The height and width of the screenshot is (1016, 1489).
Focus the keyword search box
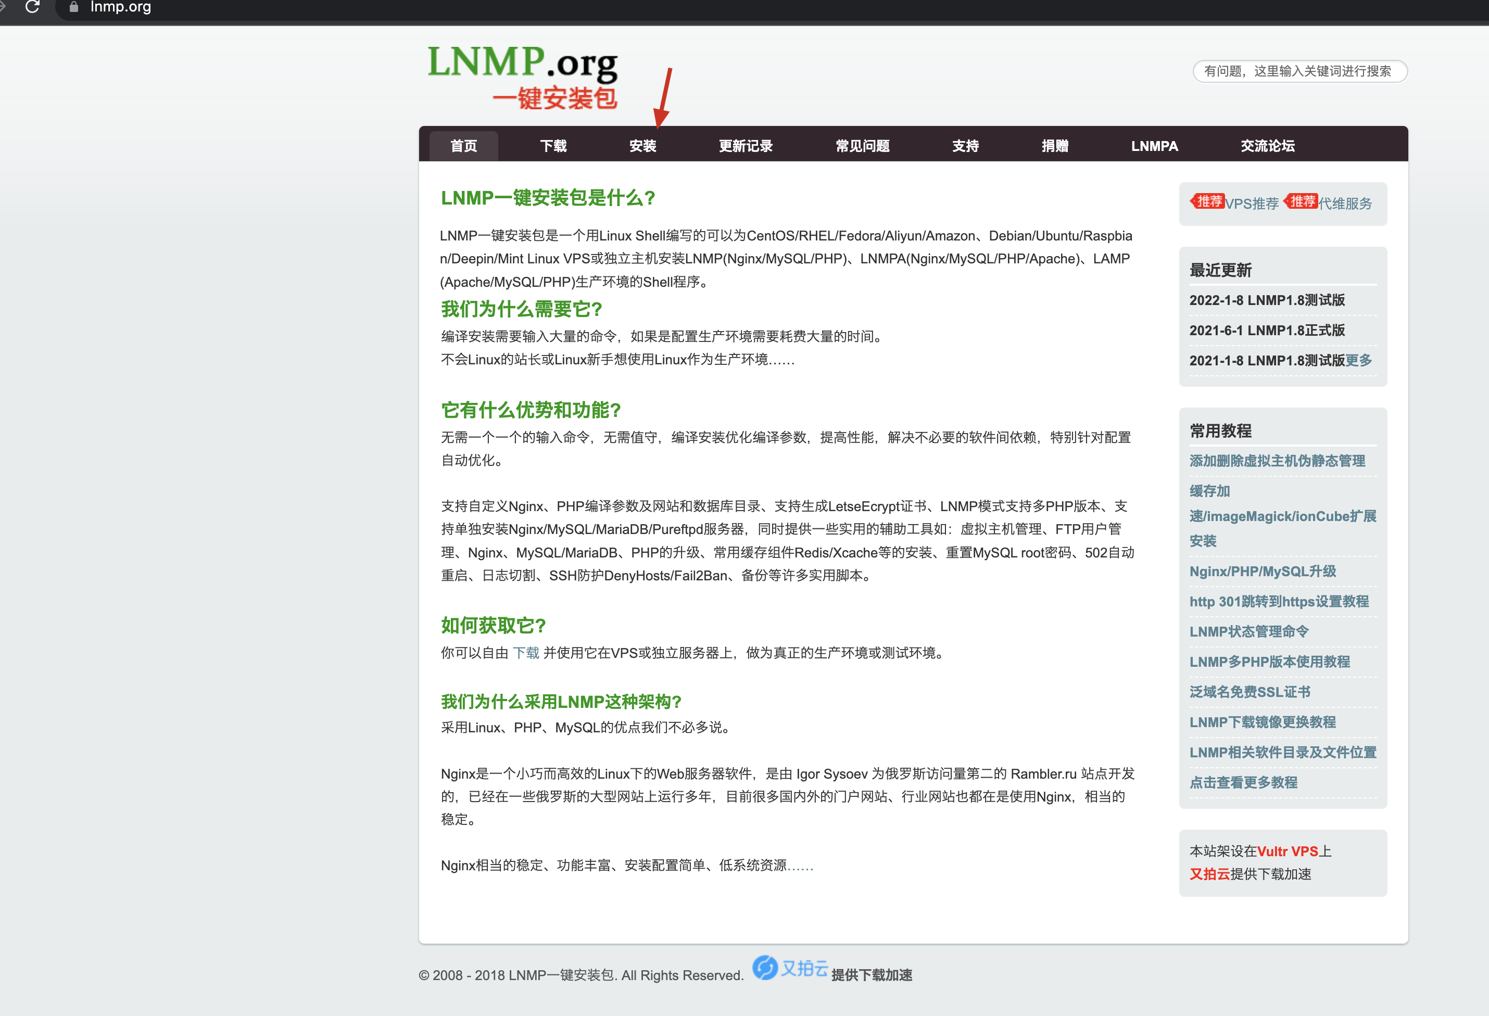pos(1299,71)
